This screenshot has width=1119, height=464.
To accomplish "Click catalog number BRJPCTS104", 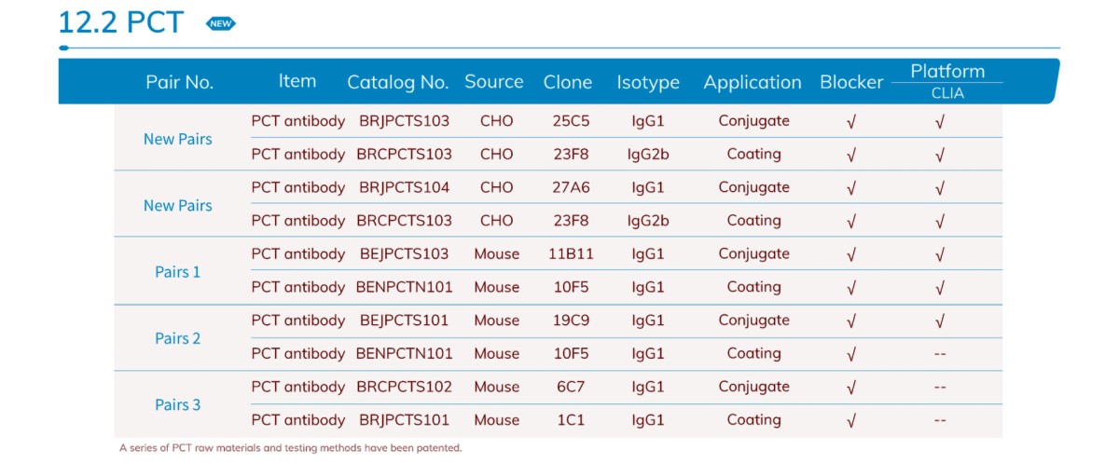I will [404, 187].
